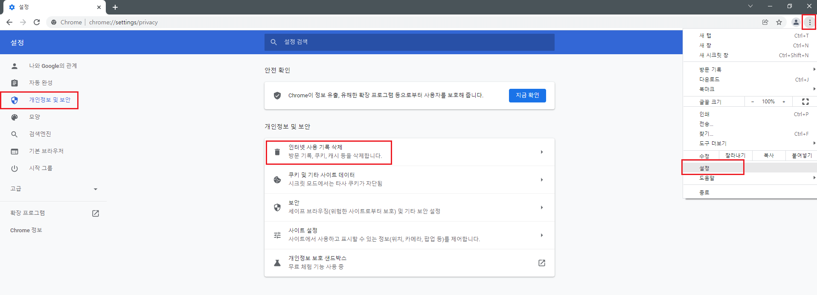Open external link icon in 개인정보 보호 샌드박스 row
The width and height of the screenshot is (817, 295).
click(x=542, y=263)
